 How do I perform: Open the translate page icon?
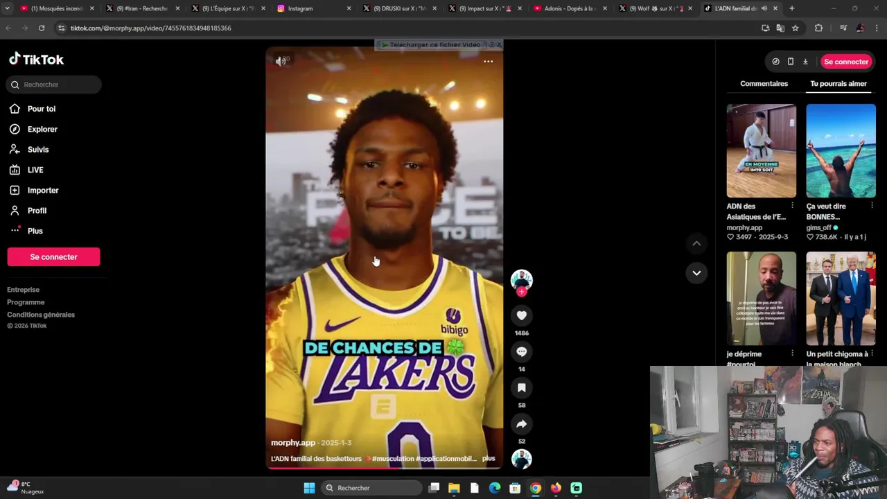pos(780,28)
